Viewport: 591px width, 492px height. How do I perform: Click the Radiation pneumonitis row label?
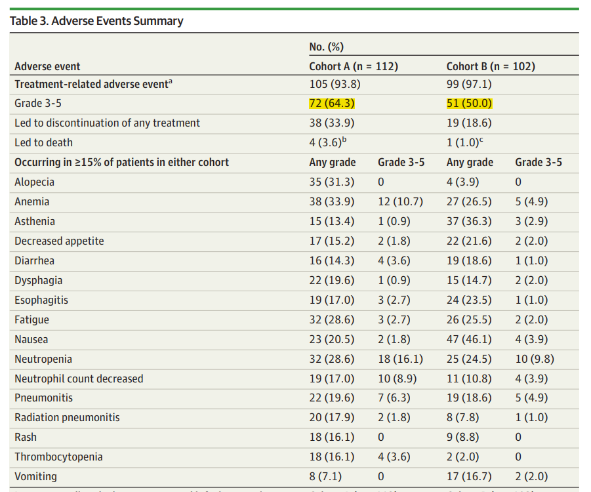tap(67, 418)
